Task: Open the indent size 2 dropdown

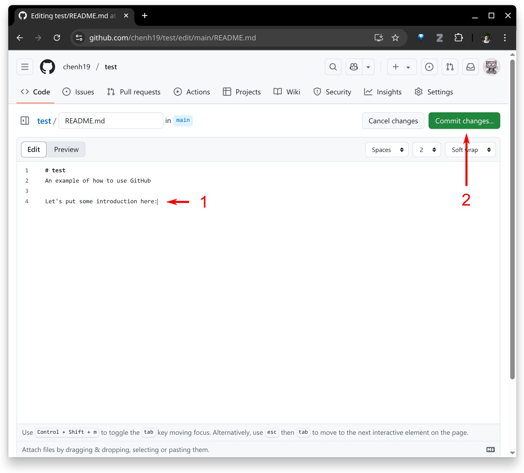Action: pyautogui.click(x=427, y=150)
